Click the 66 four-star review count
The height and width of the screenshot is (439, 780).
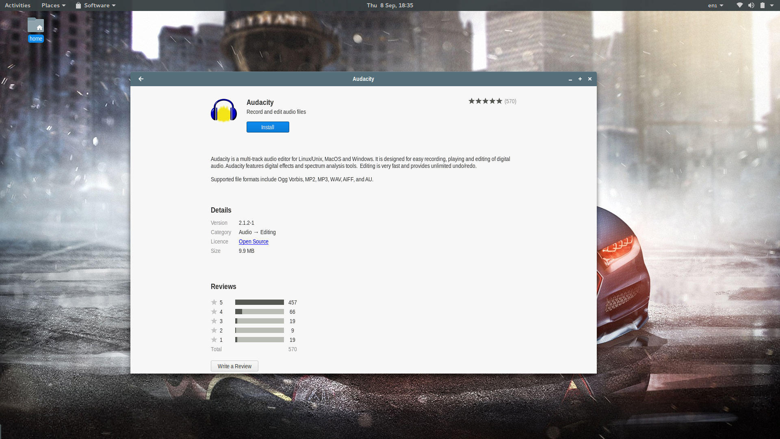pyautogui.click(x=292, y=312)
